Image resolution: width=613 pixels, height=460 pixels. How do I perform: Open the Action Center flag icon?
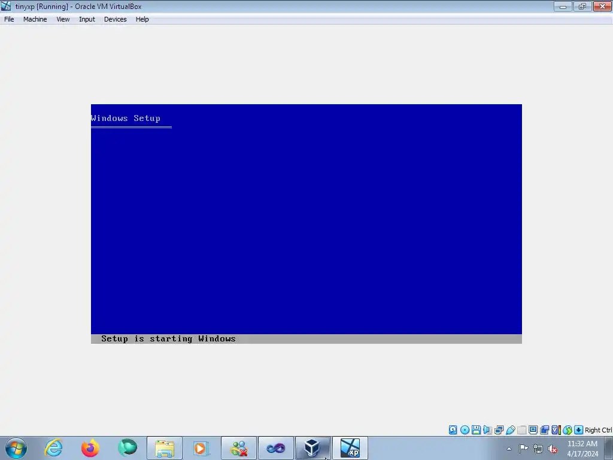coord(523,449)
